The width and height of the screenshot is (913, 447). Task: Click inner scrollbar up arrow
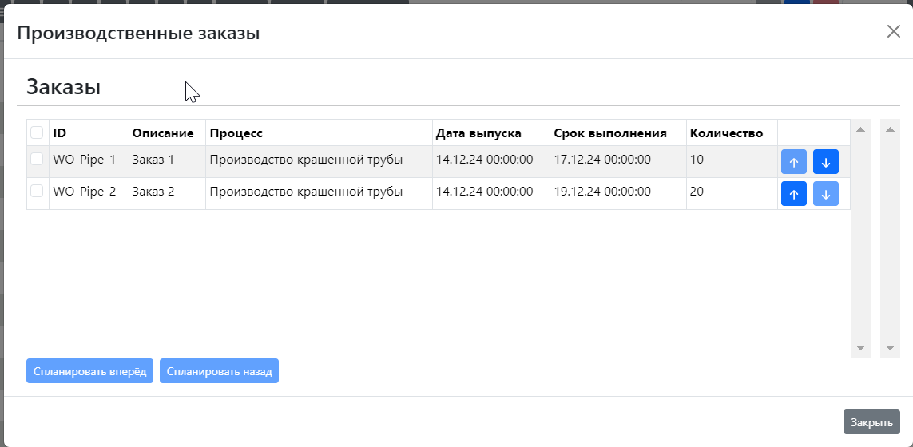860,129
